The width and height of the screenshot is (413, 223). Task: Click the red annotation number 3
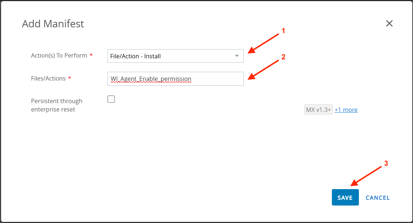pos(386,164)
